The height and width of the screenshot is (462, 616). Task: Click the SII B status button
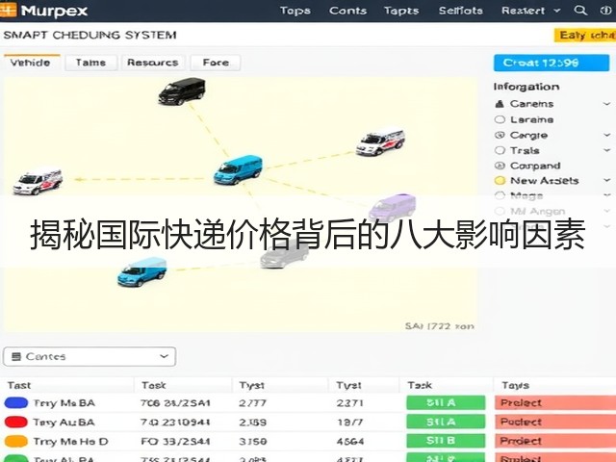click(446, 441)
